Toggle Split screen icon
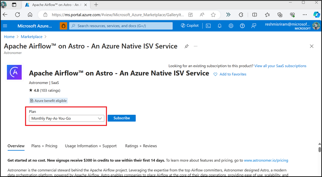This screenshot has width=322, height=177. tap(255, 15)
